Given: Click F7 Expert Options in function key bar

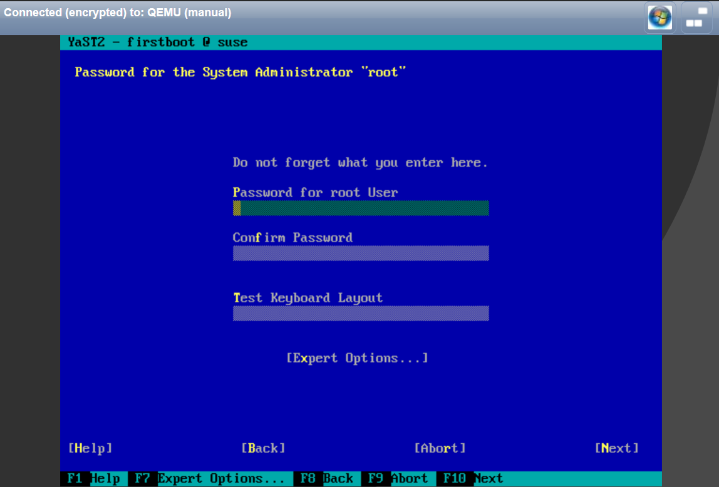Looking at the screenshot, I should [210, 478].
